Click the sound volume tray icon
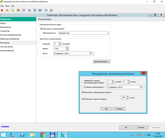 (x=143, y=135)
